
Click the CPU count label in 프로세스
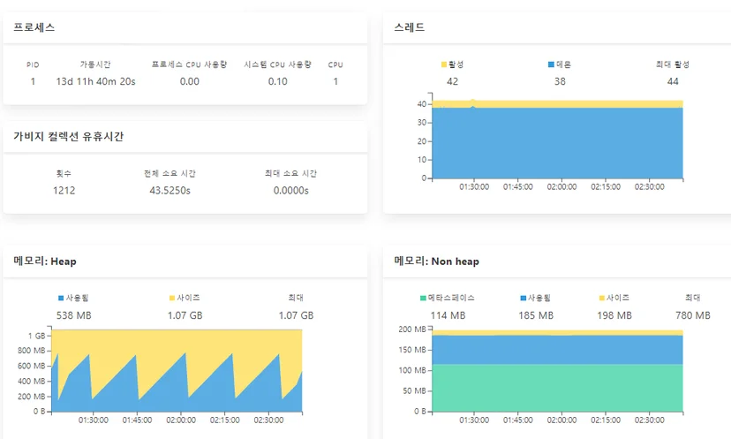pos(335,64)
